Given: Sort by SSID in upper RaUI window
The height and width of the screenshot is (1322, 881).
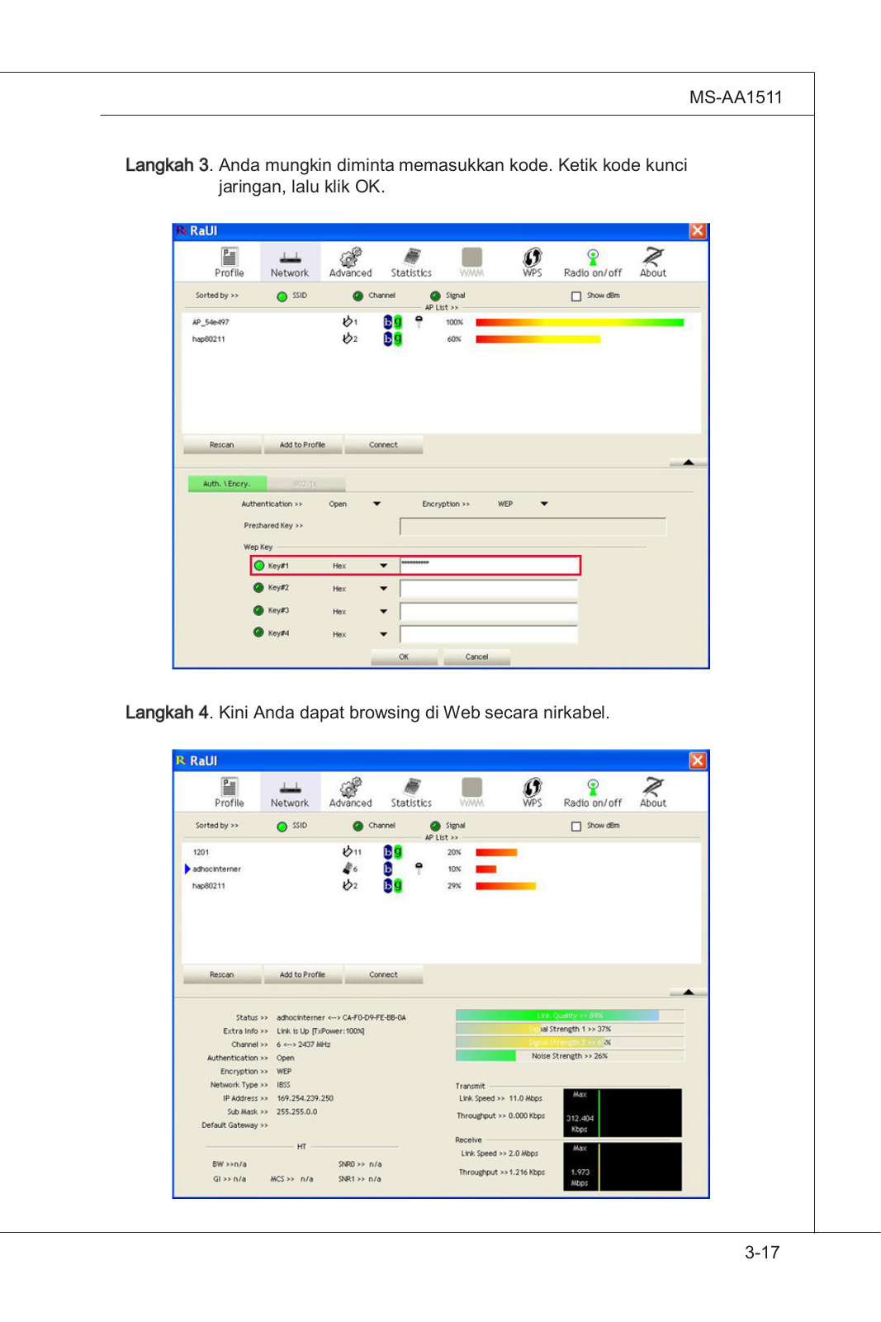Looking at the screenshot, I should (282, 296).
